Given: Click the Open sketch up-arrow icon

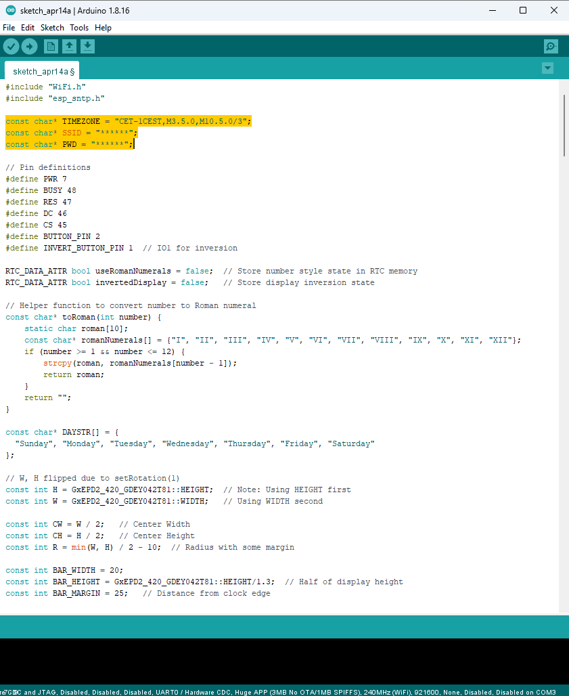Looking at the screenshot, I should click(x=69, y=46).
